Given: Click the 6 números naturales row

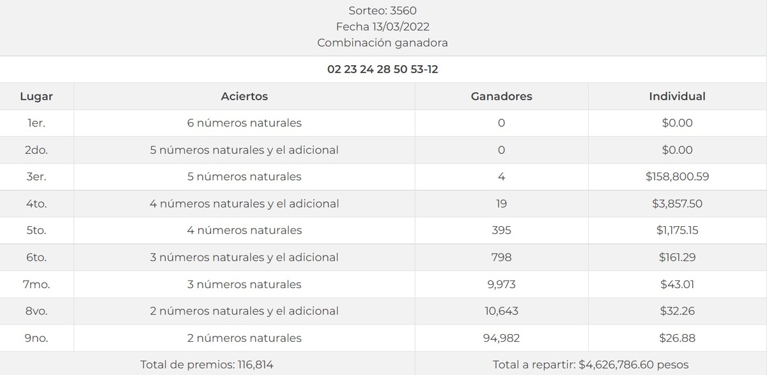Looking at the screenshot, I should (x=244, y=123).
